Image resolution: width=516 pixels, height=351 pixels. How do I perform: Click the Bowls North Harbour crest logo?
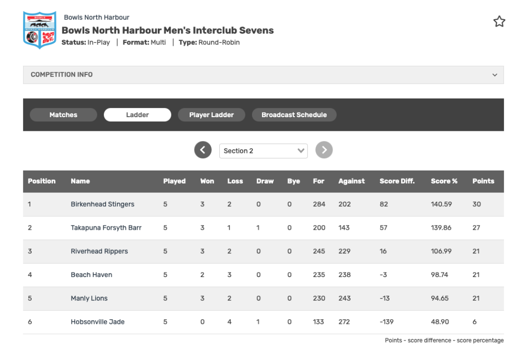tap(39, 30)
